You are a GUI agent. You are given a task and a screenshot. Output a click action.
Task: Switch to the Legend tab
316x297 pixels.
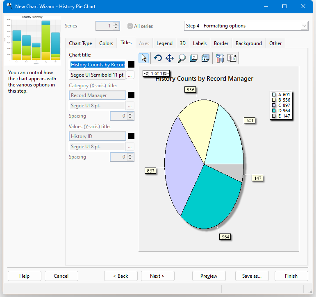164,43
